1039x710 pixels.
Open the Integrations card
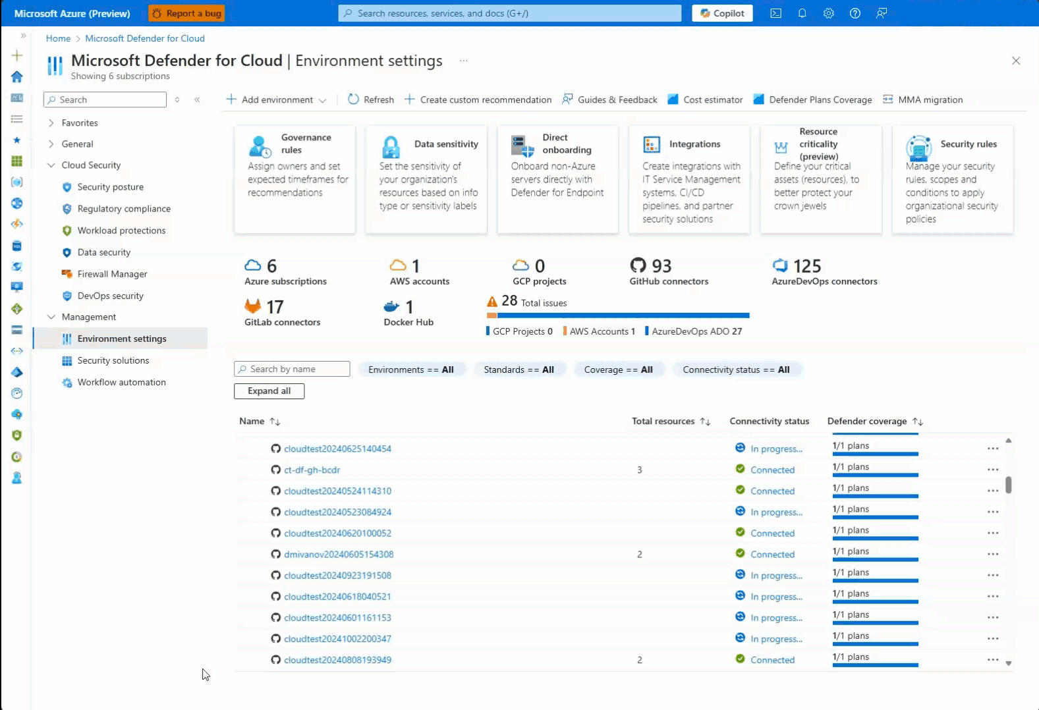click(x=689, y=179)
